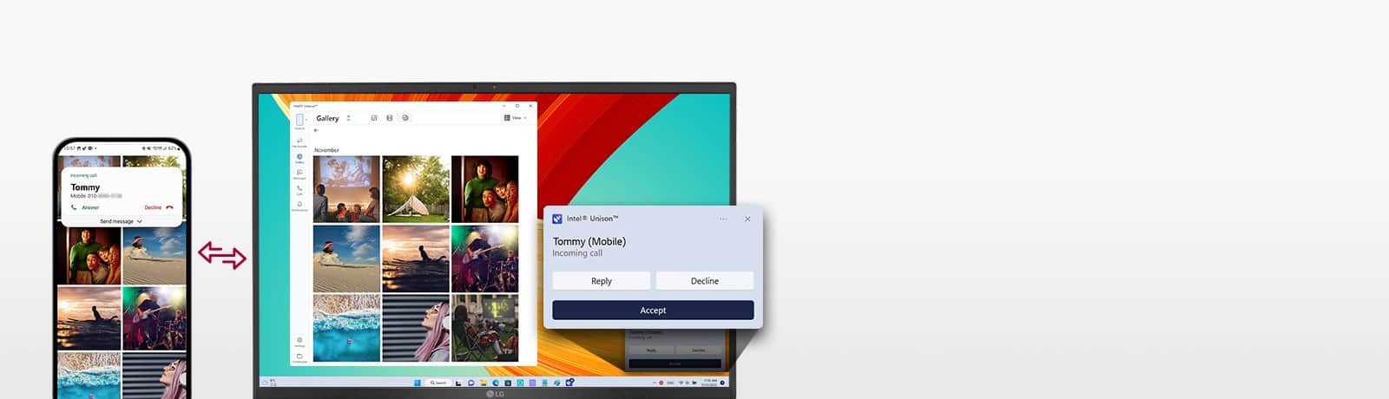The height and width of the screenshot is (399, 1389).
Task: Open Intel Unison taskbar icon
Action: pyautogui.click(x=569, y=383)
